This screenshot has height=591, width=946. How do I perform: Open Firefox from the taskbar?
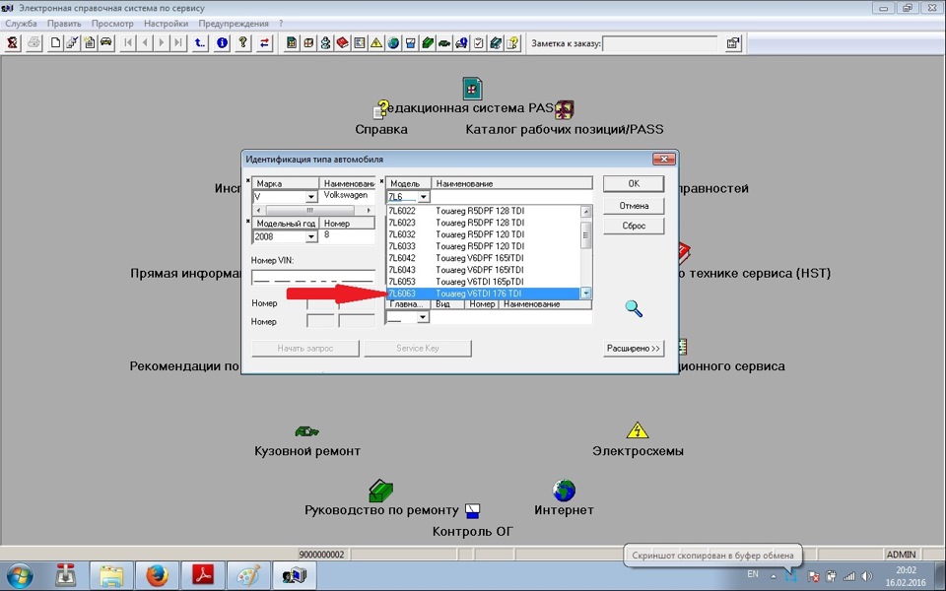(157, 575)
